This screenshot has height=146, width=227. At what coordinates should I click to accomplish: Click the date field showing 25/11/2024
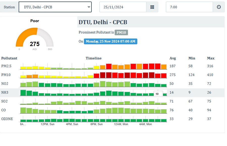[x=123, y=7]
